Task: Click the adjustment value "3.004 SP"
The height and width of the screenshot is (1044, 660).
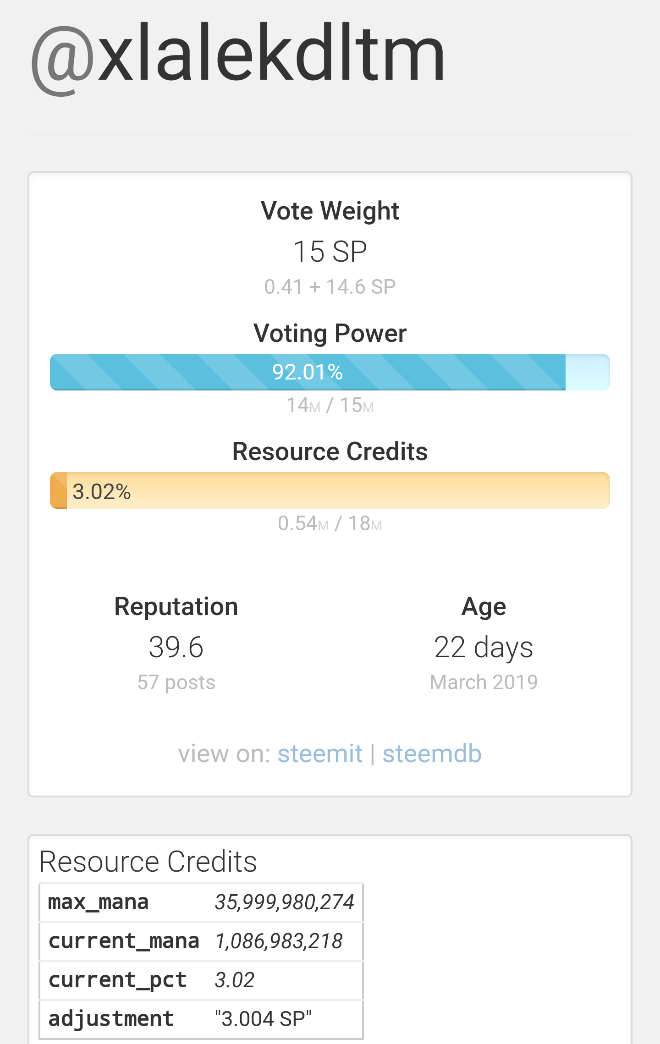Action: coord(264,1019)
